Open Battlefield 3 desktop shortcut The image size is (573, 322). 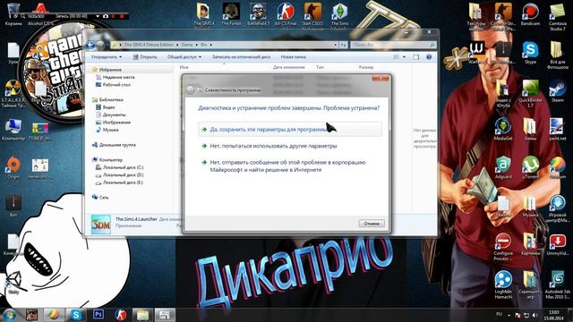click(259, 15)
